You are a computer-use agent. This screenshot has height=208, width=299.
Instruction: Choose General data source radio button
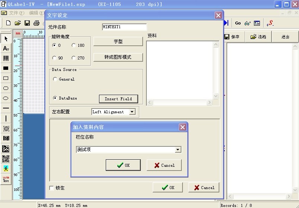pyautogui.click(x=55, y=79)
